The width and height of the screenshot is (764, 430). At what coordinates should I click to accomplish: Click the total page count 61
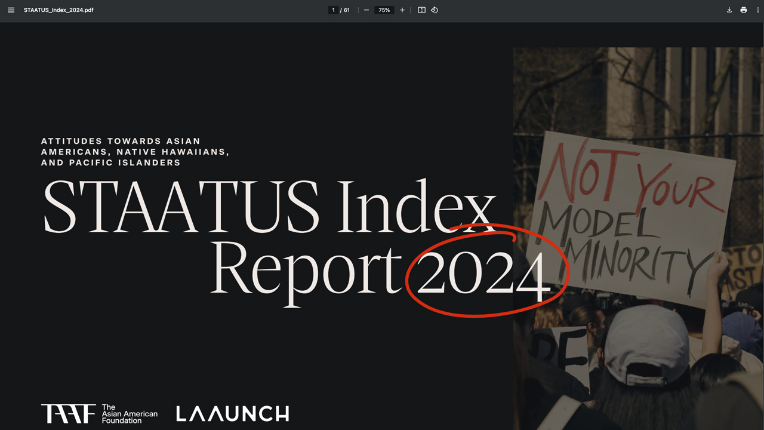click(347, 10)
